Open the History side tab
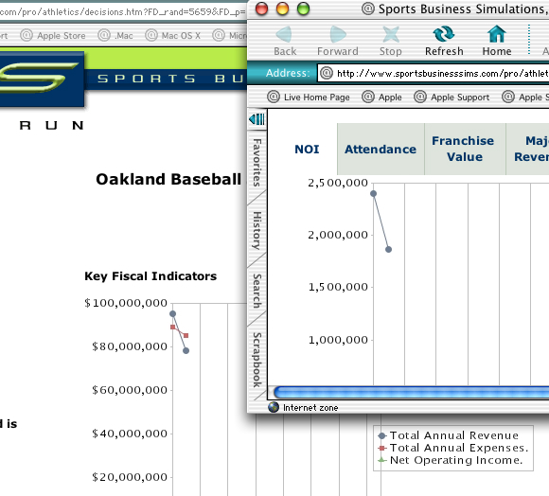 pyautogui.click(x=257, y=230)
